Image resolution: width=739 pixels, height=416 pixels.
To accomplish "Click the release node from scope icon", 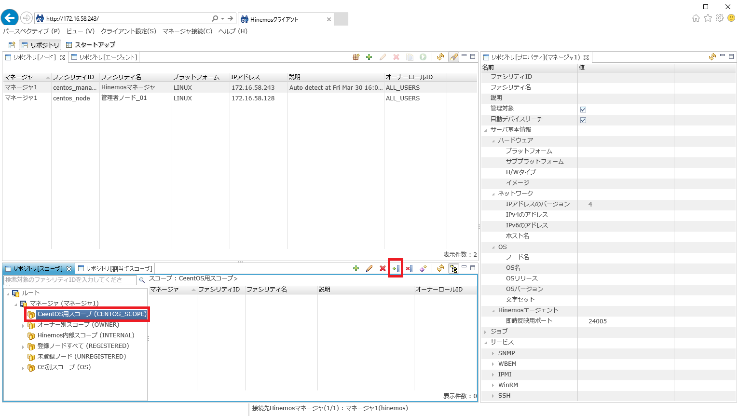I will click(409, 268).
